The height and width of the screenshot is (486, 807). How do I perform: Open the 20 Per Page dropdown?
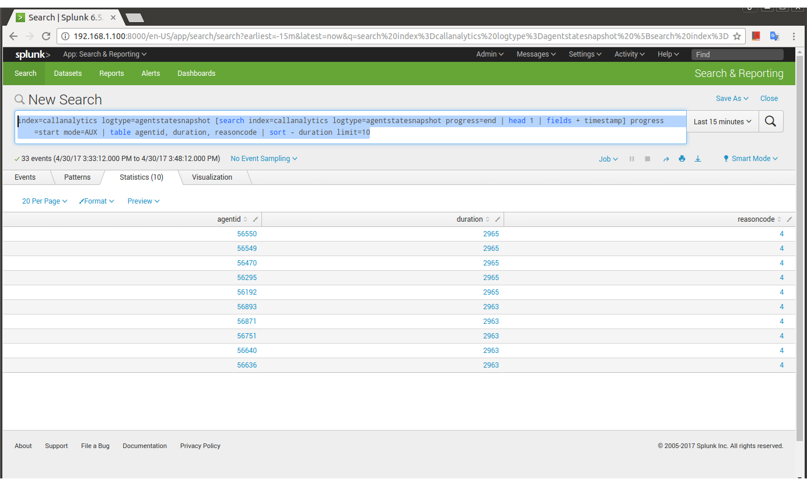tap(44, 201)
